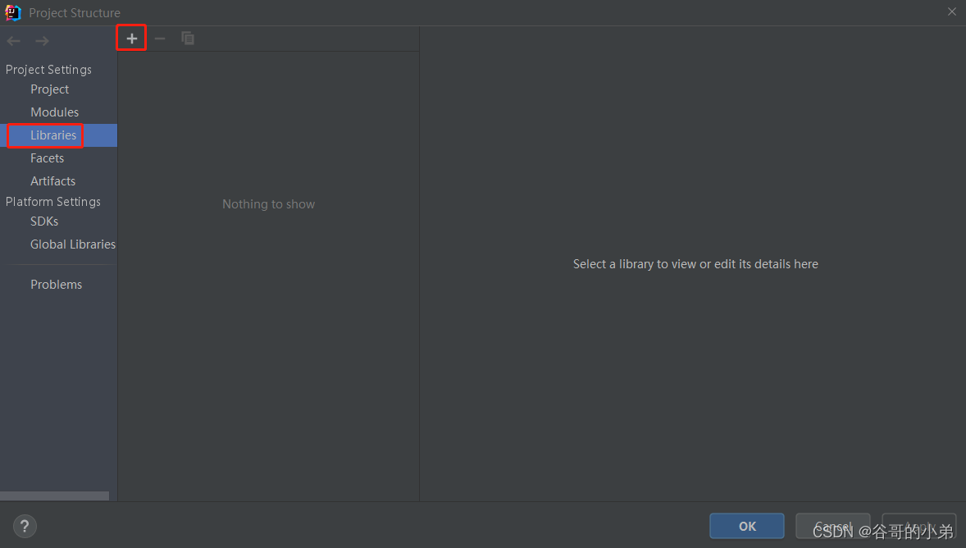966x548 pixels.
Task: Open help with the question mark button
Action: (x=25, y=527)
